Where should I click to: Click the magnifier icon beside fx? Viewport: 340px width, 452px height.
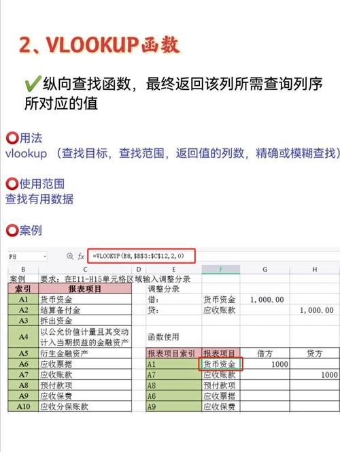pyautogui.click(x=70, y=256)
